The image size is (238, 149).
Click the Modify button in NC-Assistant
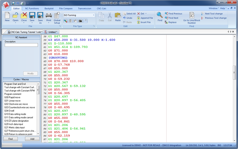pyautogui.click(x=30, y=74)
